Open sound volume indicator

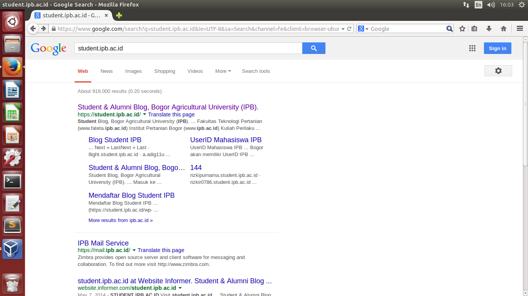491,5
